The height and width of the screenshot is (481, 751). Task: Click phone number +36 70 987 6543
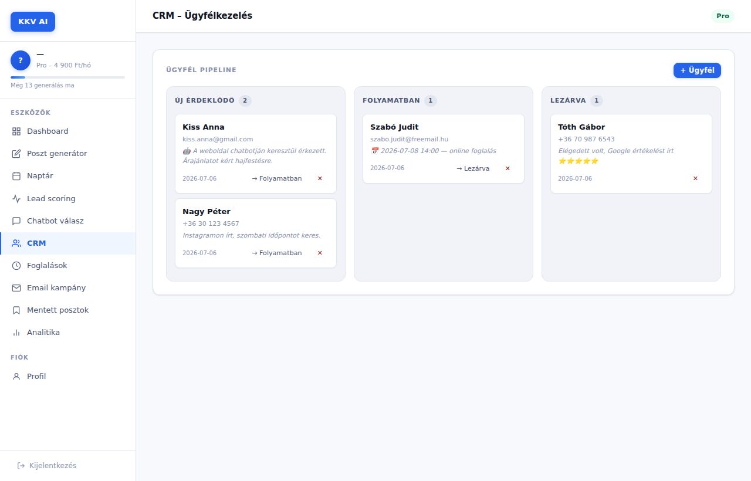coord(586,140)
